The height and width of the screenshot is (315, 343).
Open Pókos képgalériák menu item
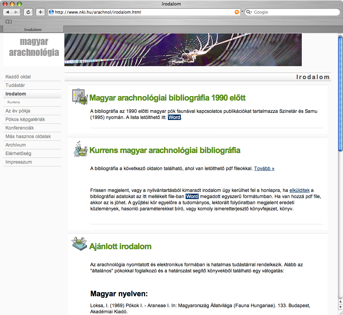point(25,120)
